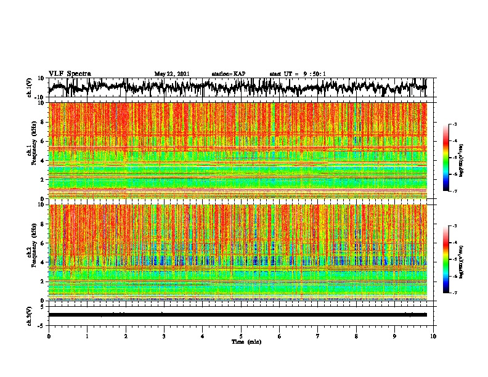Click the "6" kHz tick on ch.2 spectrogram
Viewport: 488px width, 377px height.
43,243
